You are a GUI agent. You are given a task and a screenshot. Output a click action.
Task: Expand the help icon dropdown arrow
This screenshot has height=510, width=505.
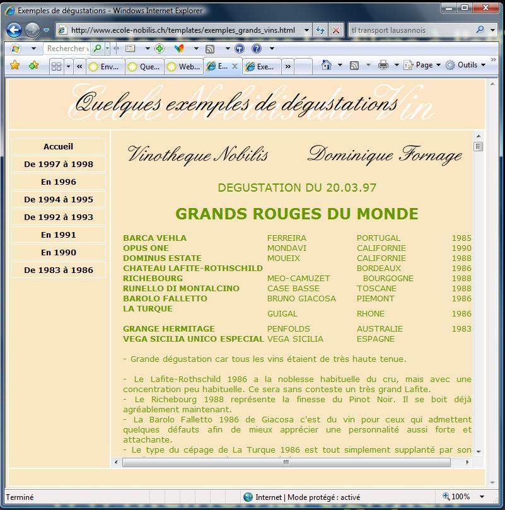(x=272, y=49)
